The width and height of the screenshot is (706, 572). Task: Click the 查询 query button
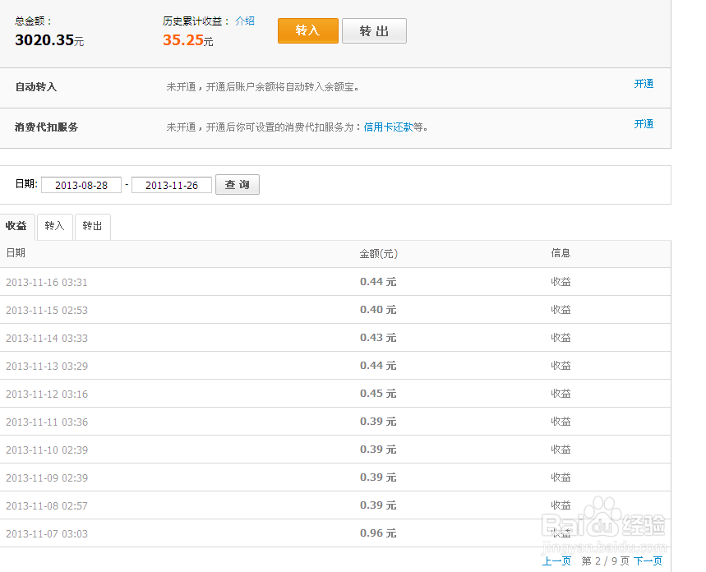[237, 184]
